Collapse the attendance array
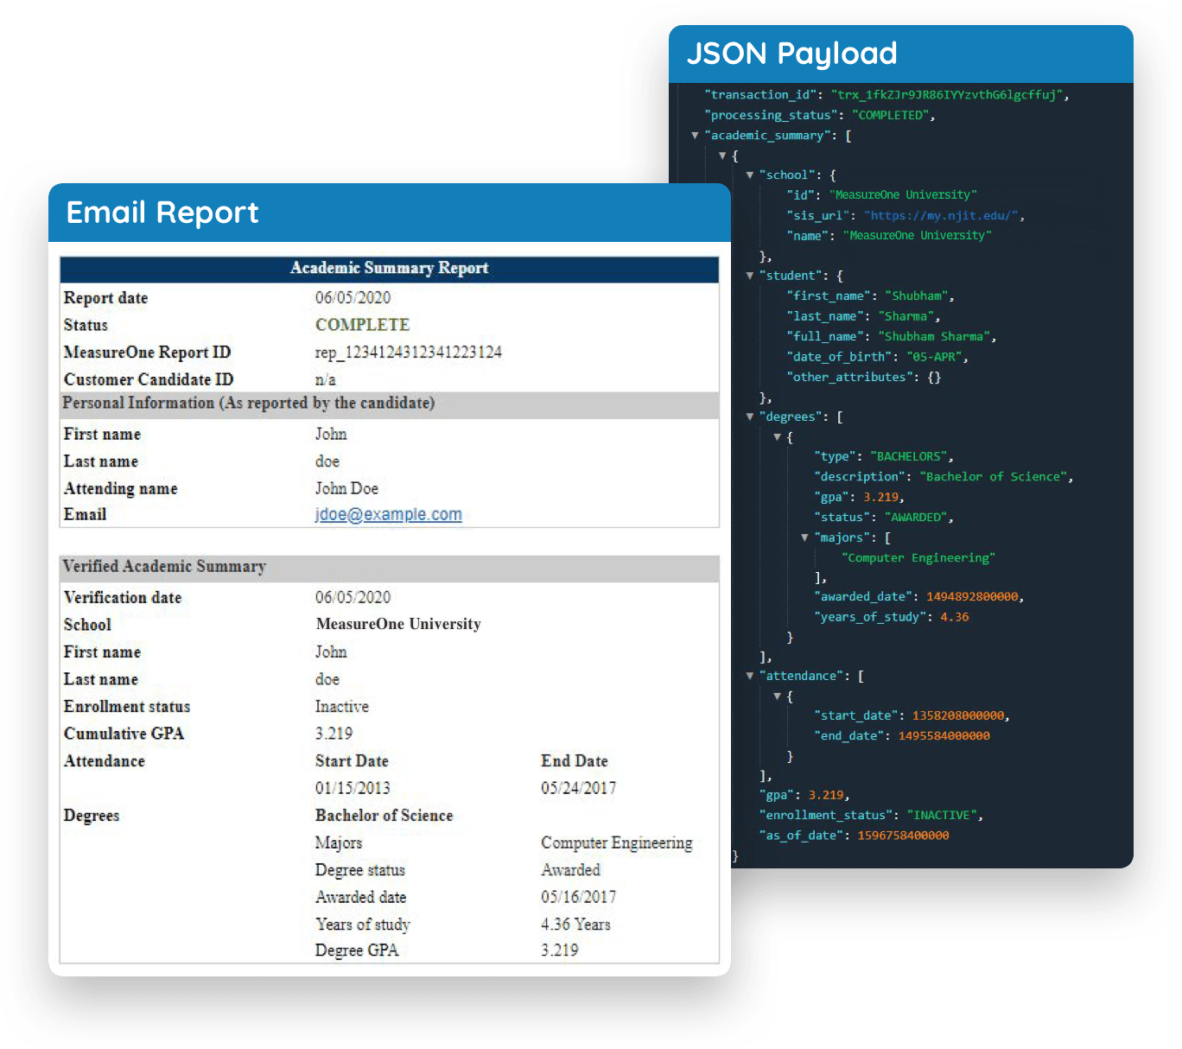The height and width of the screenshot is (1049, 1182). [x=750, y=675]
